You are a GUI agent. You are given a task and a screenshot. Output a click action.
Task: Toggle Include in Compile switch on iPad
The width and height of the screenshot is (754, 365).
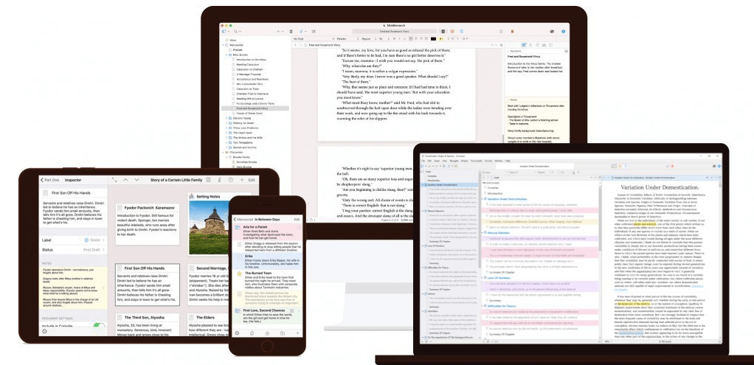pos(99,327)
